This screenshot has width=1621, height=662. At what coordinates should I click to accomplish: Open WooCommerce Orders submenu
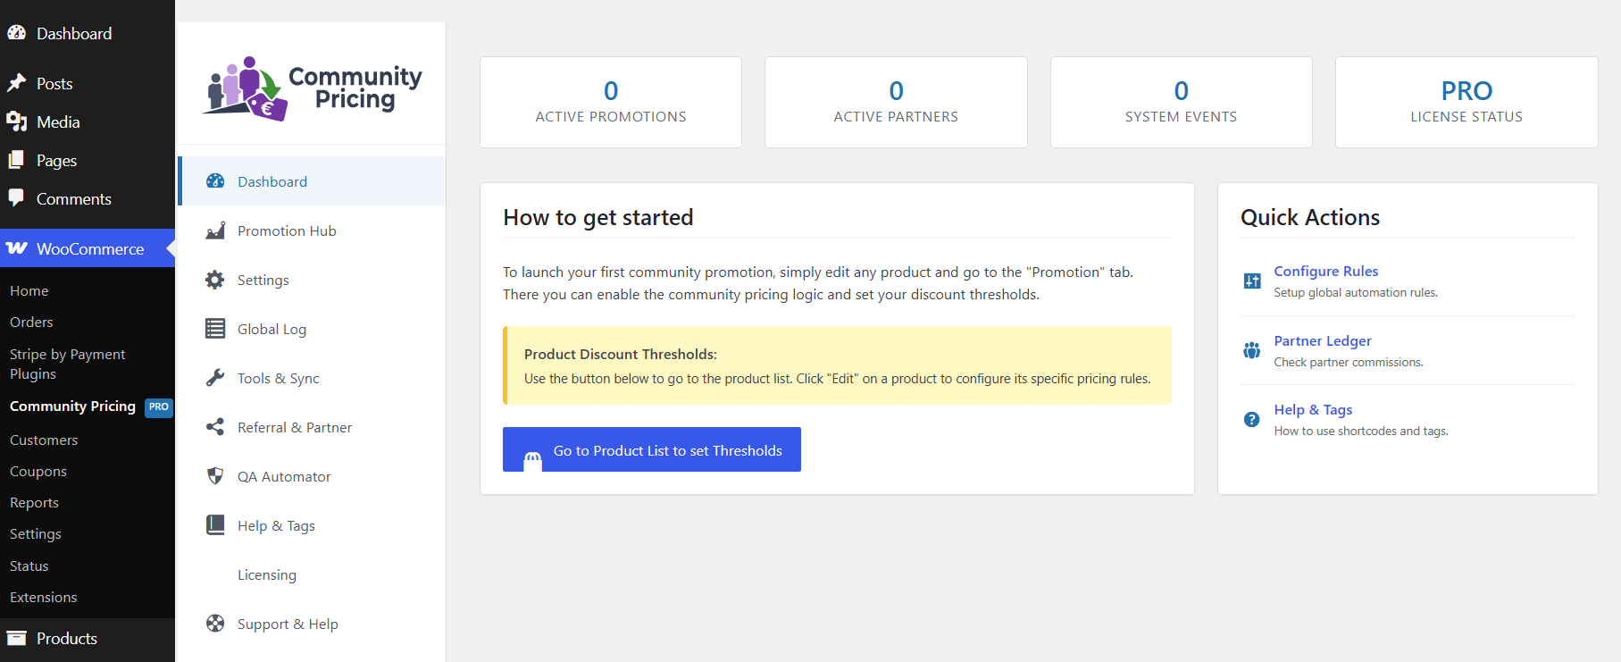[31, 322]
